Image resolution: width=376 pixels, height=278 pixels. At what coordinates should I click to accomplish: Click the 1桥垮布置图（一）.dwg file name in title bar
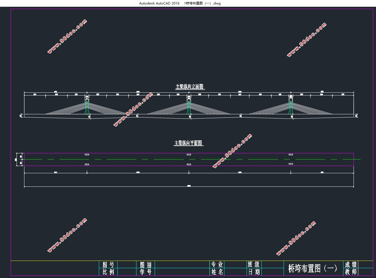click(202, 3)
